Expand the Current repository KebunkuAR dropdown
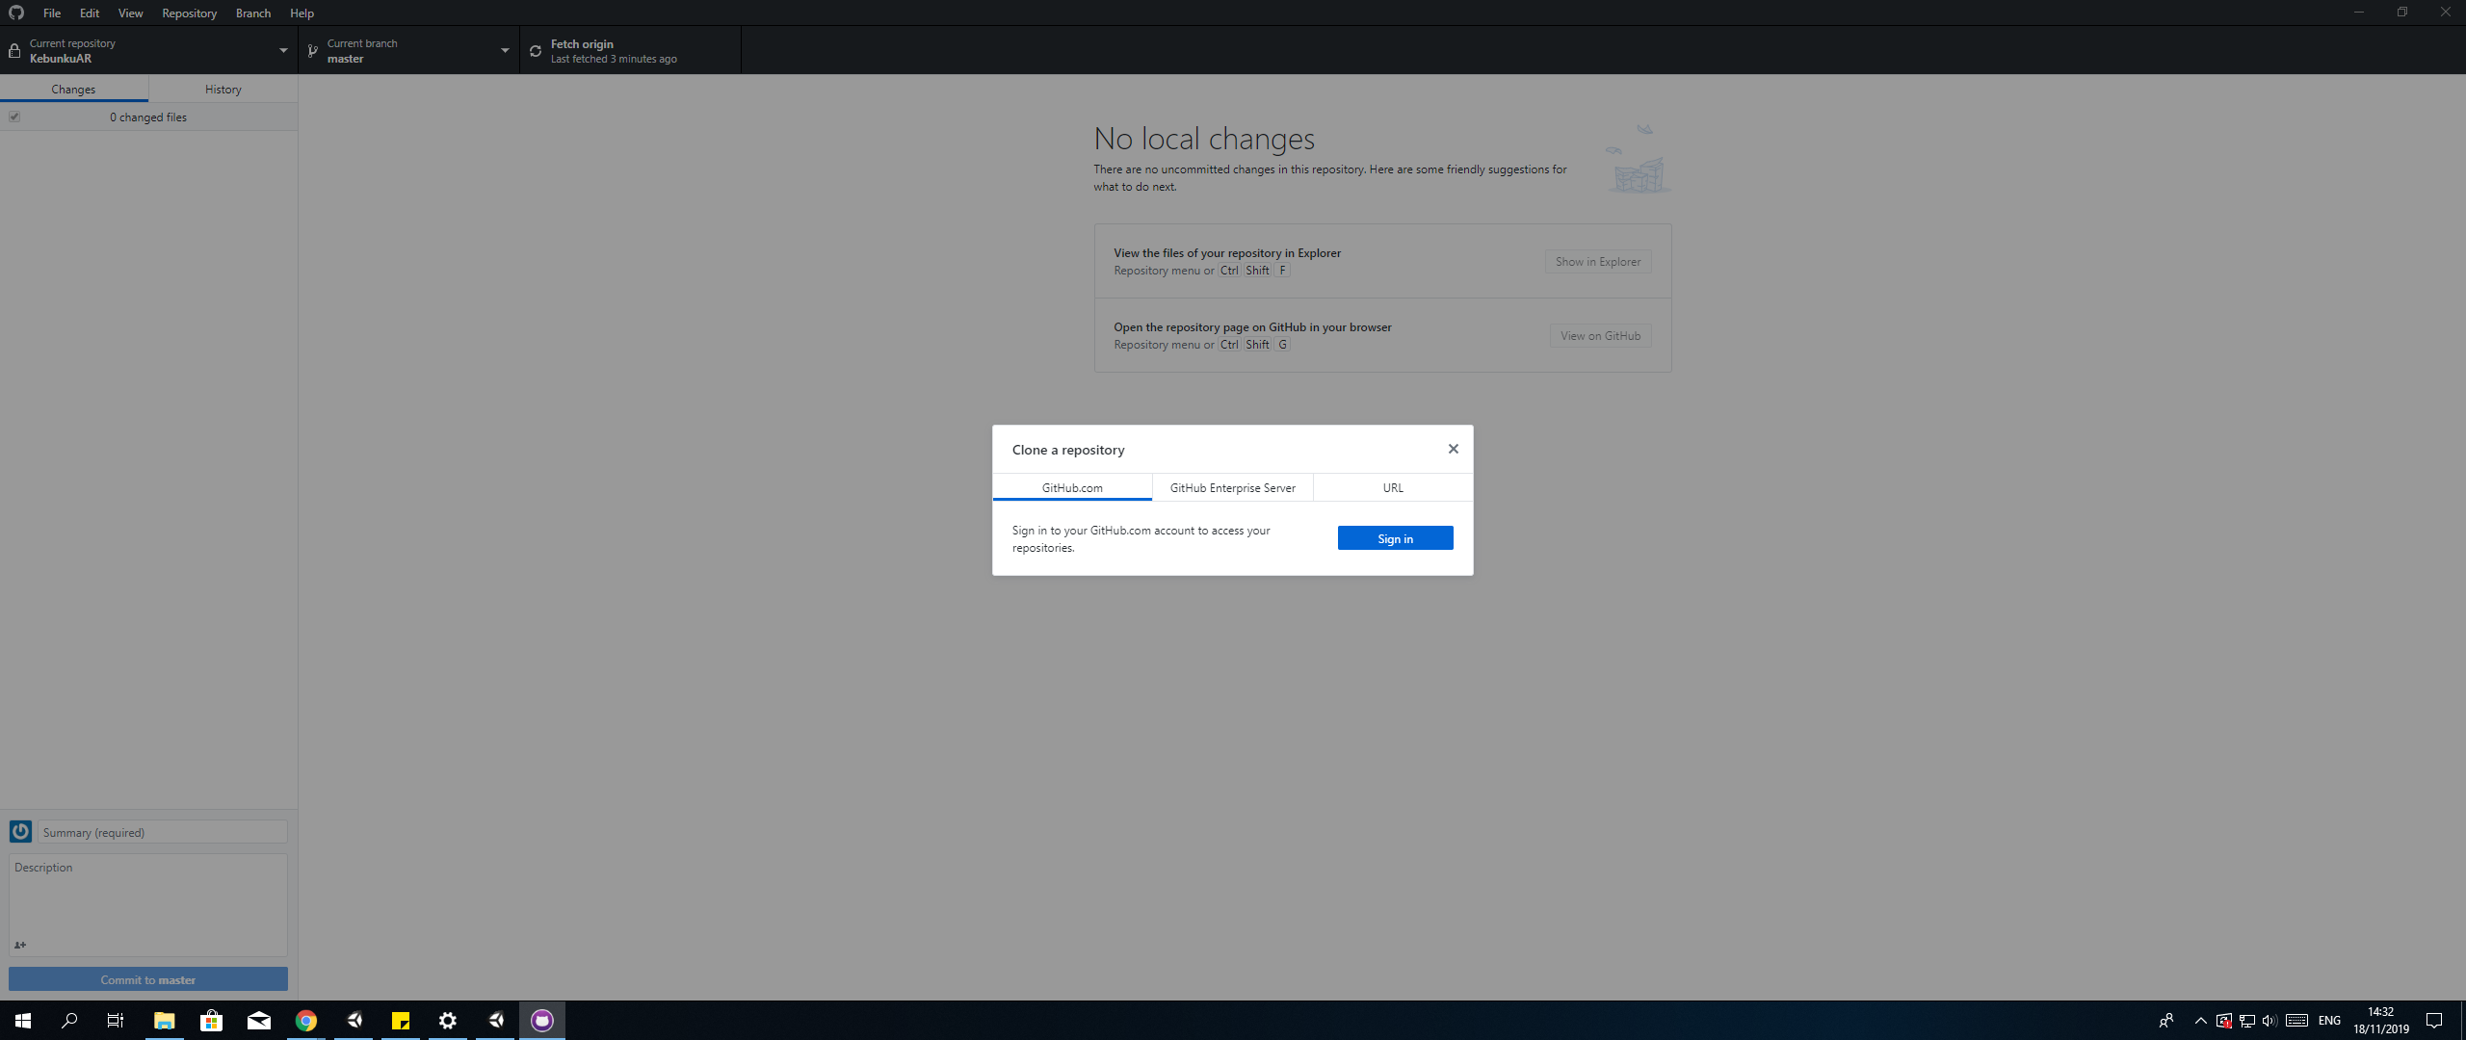The width and height of the screenshot is (2466, 1040). 149,50
